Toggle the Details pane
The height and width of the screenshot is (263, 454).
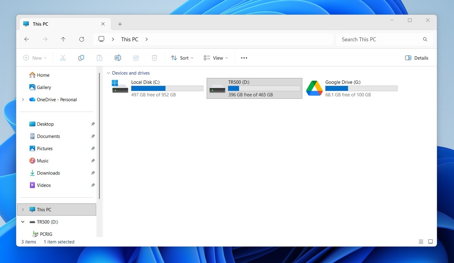tap(417, 58)
